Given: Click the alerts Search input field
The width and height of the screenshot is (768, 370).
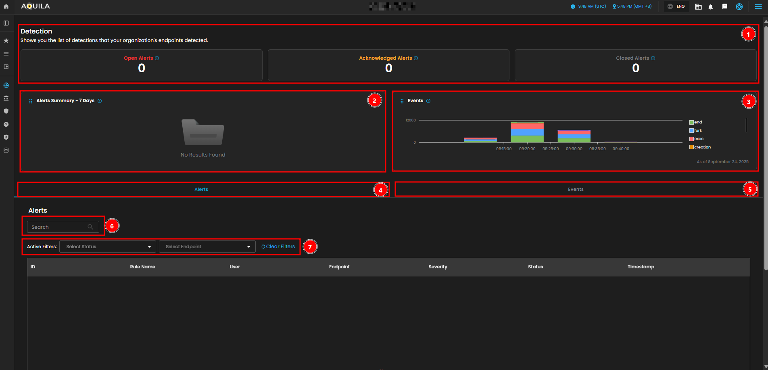Looking at the screenshot, I should click(x=58, y=227).
